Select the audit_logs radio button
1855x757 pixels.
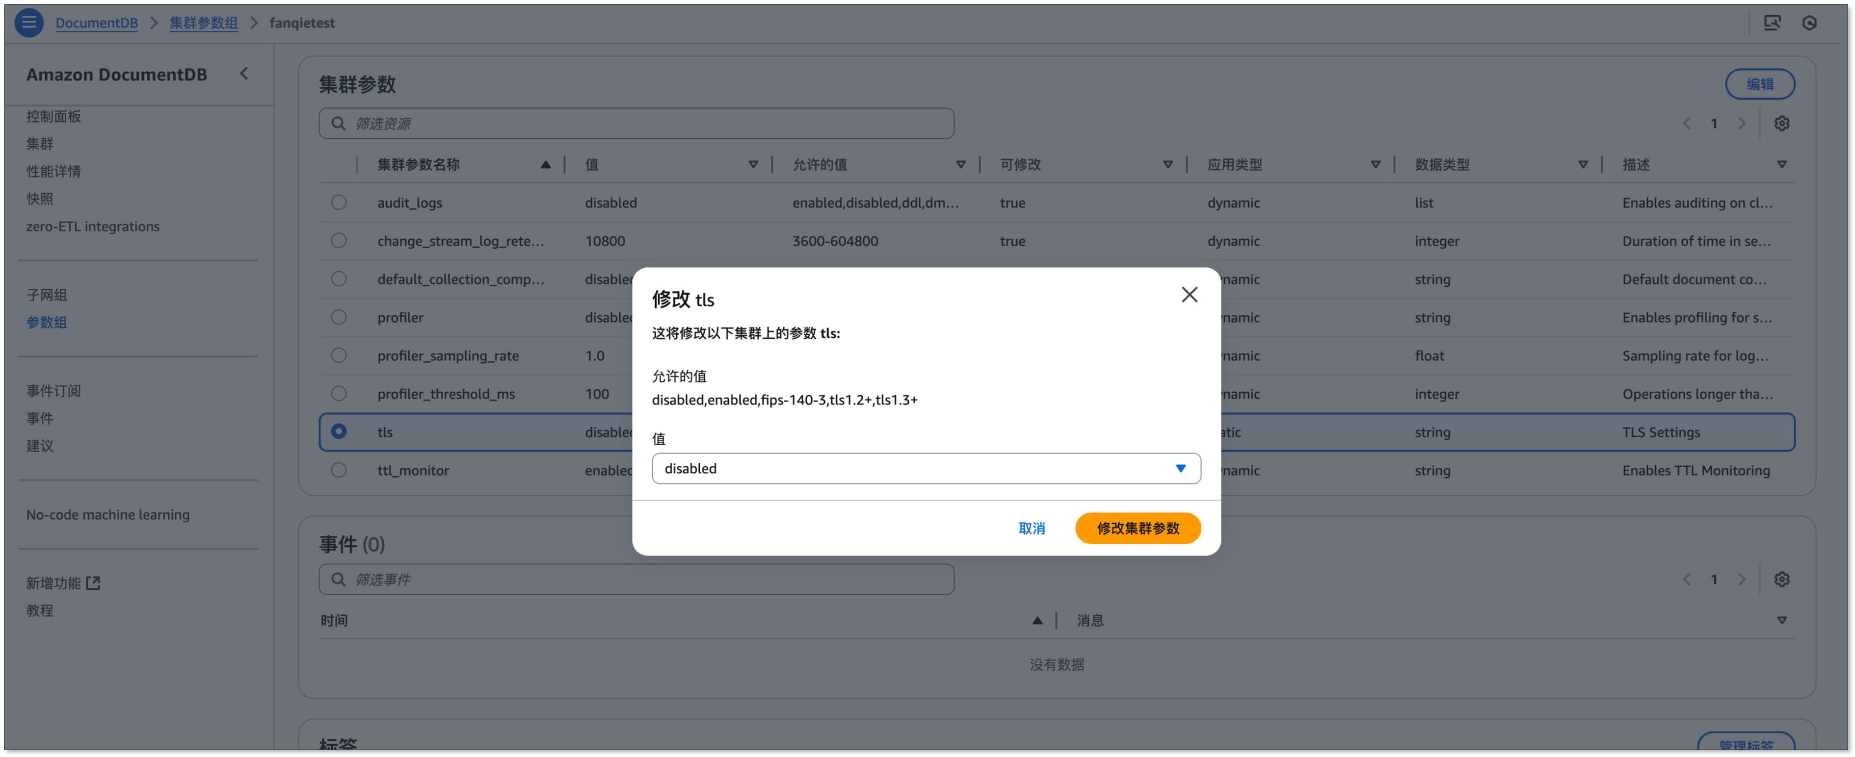tap(339, 202)
